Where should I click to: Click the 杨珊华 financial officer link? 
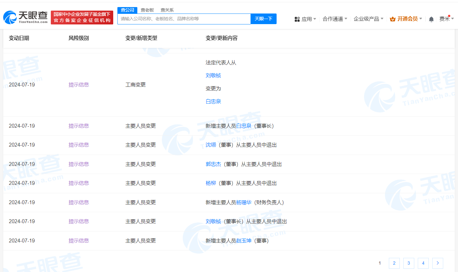(243, 202)
